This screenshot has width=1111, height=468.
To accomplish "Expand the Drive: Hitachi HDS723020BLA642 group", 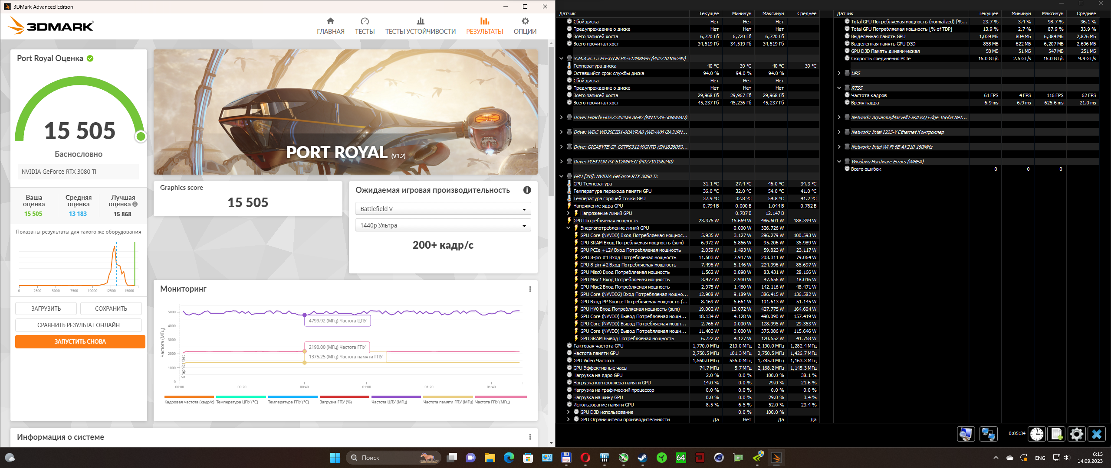I will pyautogui.click(x=561, y=117).
